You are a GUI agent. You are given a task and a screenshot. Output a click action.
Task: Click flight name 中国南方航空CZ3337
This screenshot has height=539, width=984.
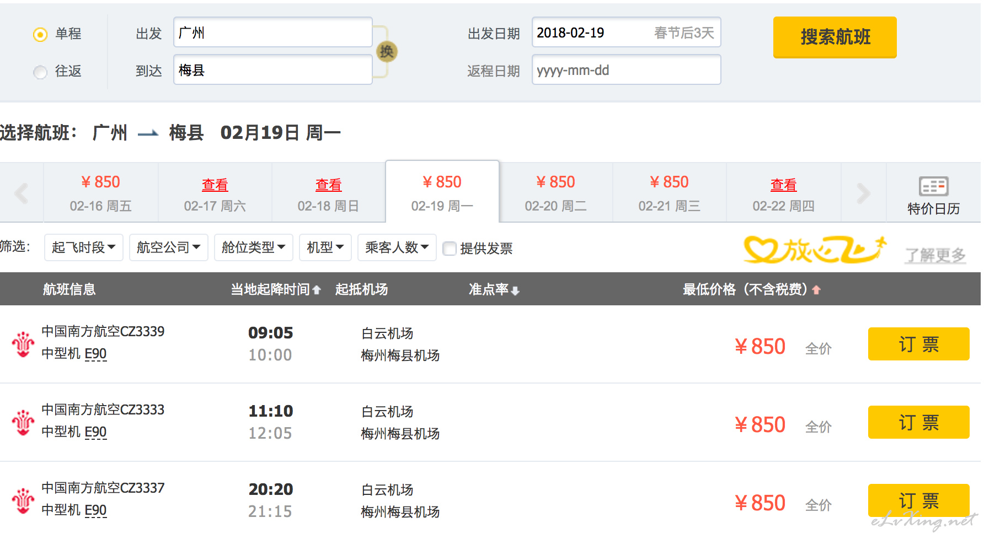pyautogui.click(x=103, y=488)
